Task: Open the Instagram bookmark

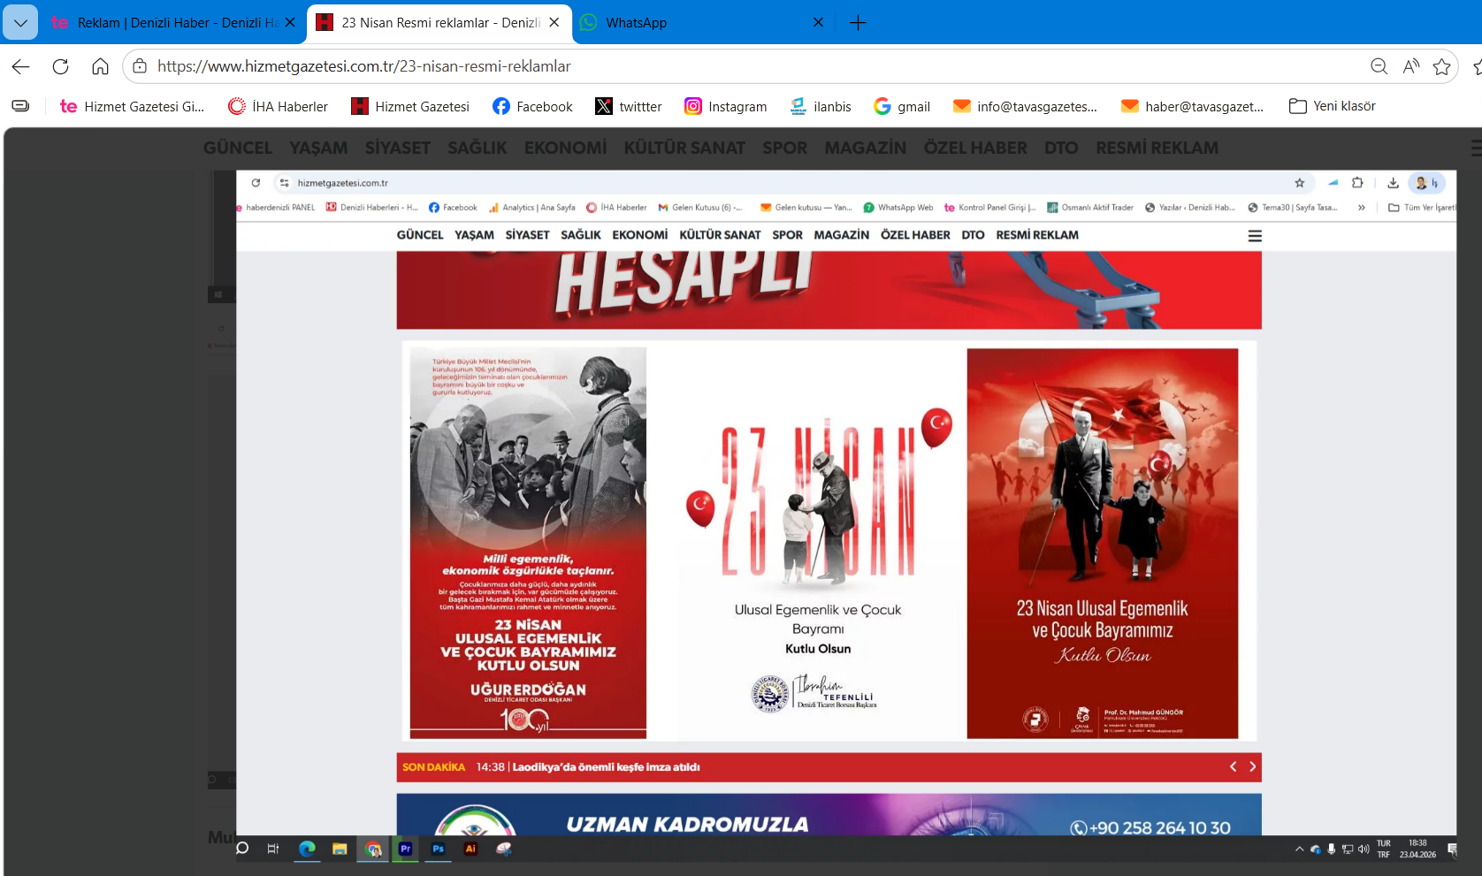Action: coord(725,106)
